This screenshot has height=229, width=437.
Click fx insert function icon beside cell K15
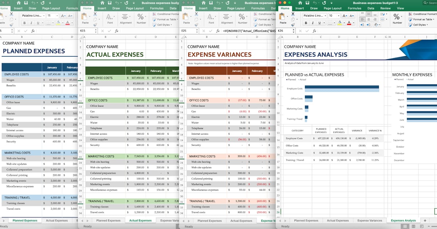117,31
